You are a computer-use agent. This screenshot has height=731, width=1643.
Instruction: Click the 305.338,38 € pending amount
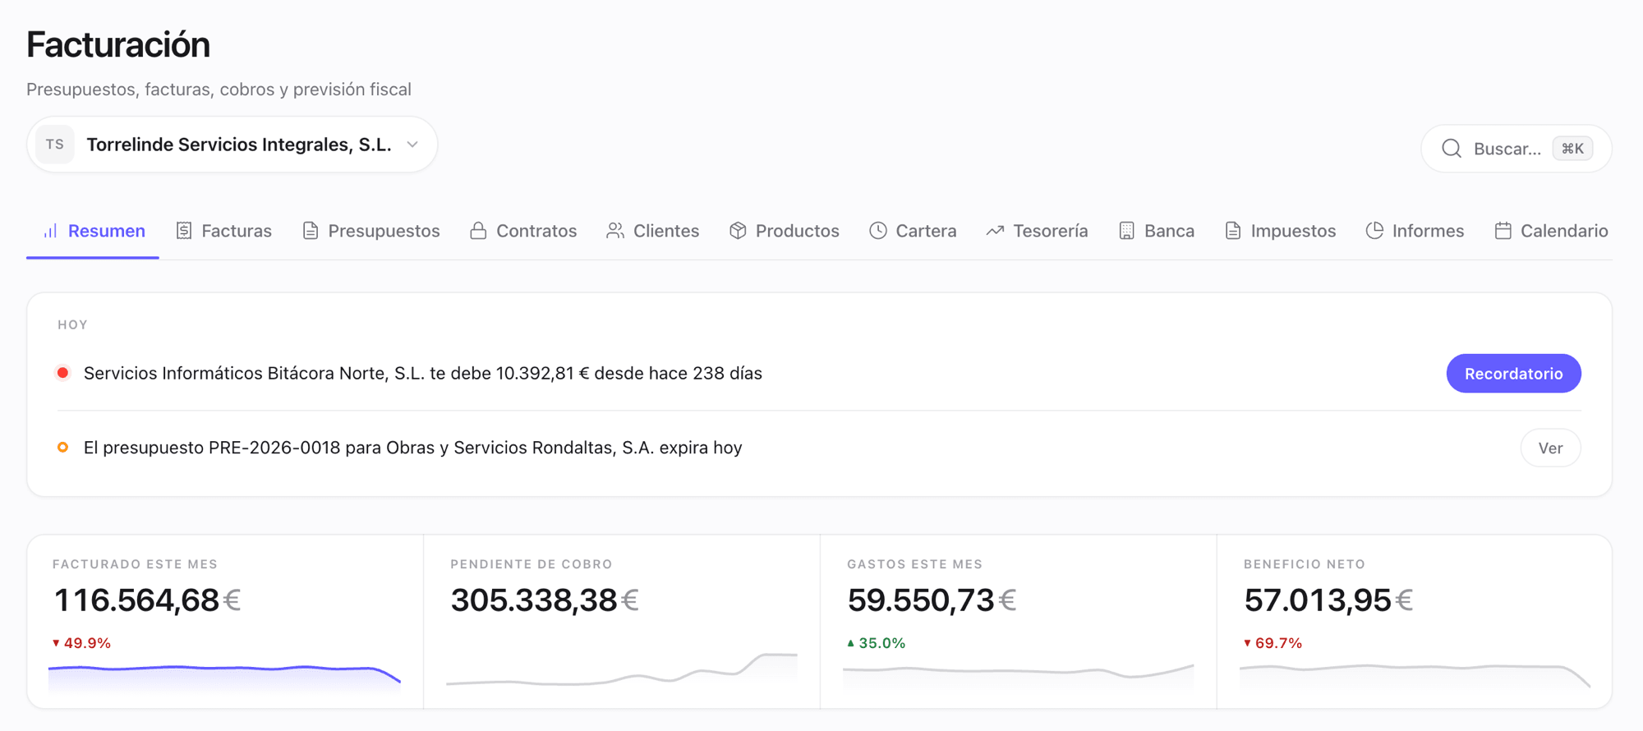tap(545, 600)
